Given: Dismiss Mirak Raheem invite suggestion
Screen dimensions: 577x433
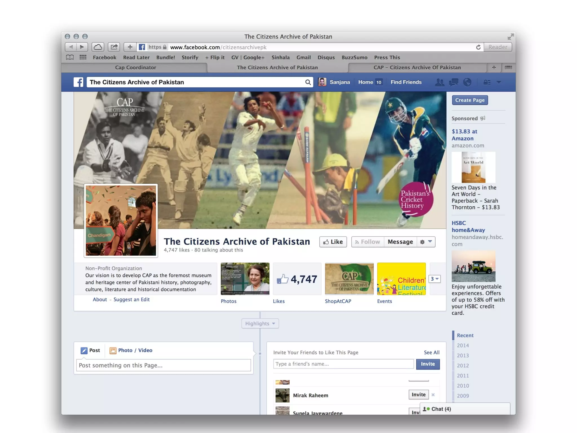Looking at the screenshot, I should point(433,395).
